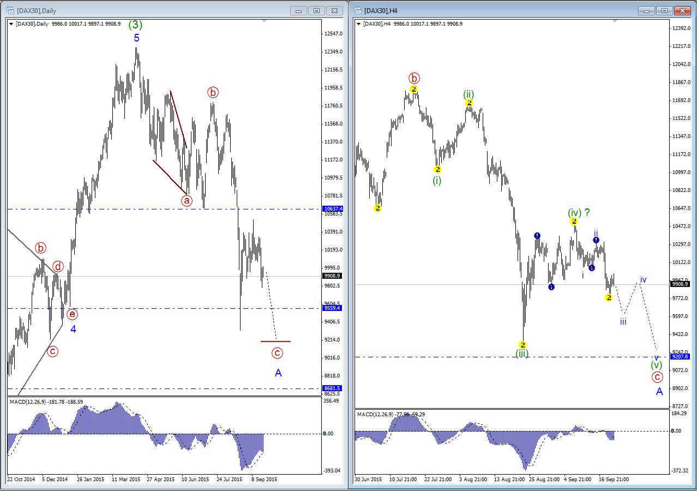Maximize the DAX30 H4 chart window
Image resolution: width=697 pixels, height=491 pixels.
coord(664,10)
